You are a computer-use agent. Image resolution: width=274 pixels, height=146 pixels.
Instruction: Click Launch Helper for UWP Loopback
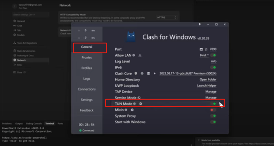(x=207, y=86)
